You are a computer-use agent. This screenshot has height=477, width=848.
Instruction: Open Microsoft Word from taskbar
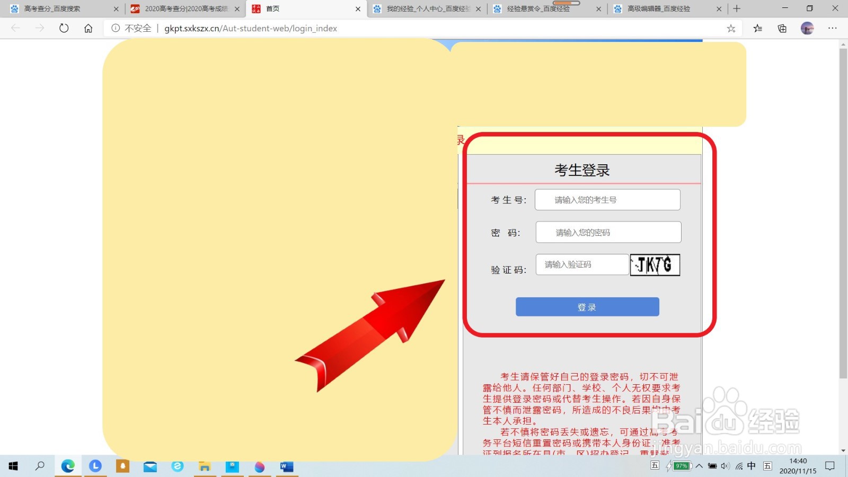(x=287, y=466)
